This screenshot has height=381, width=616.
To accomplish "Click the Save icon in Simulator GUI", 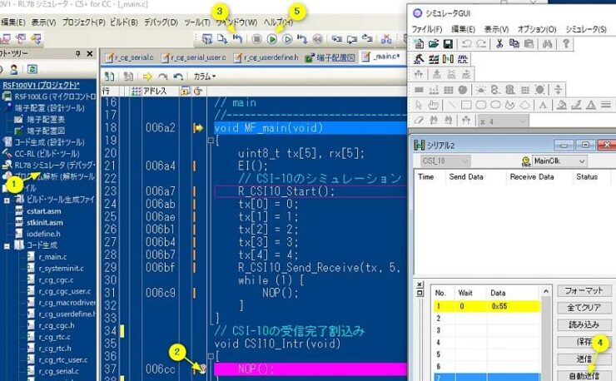I will (x=448, y=42).
